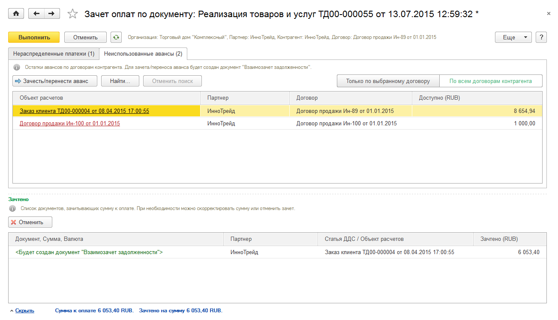Click the "Найти..." search button
This screenshot has width=558, height=320.
120,81
